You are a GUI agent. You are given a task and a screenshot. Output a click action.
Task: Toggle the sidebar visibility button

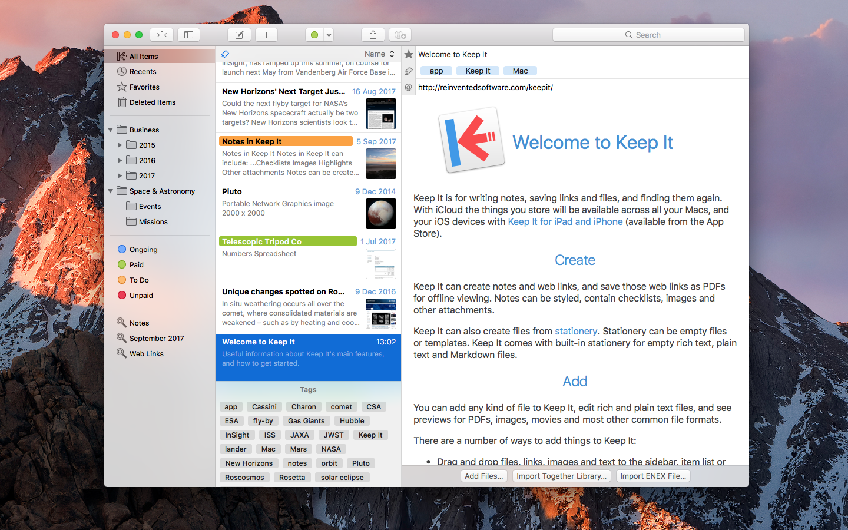tap(189, 35)
